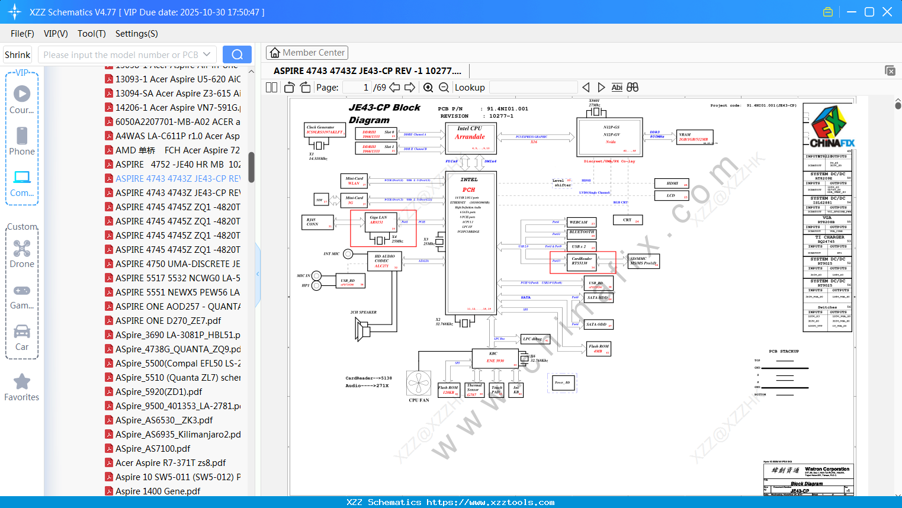Click the Abi text-match icon
This screenshot has height=508, width=902.
(617, 87)
